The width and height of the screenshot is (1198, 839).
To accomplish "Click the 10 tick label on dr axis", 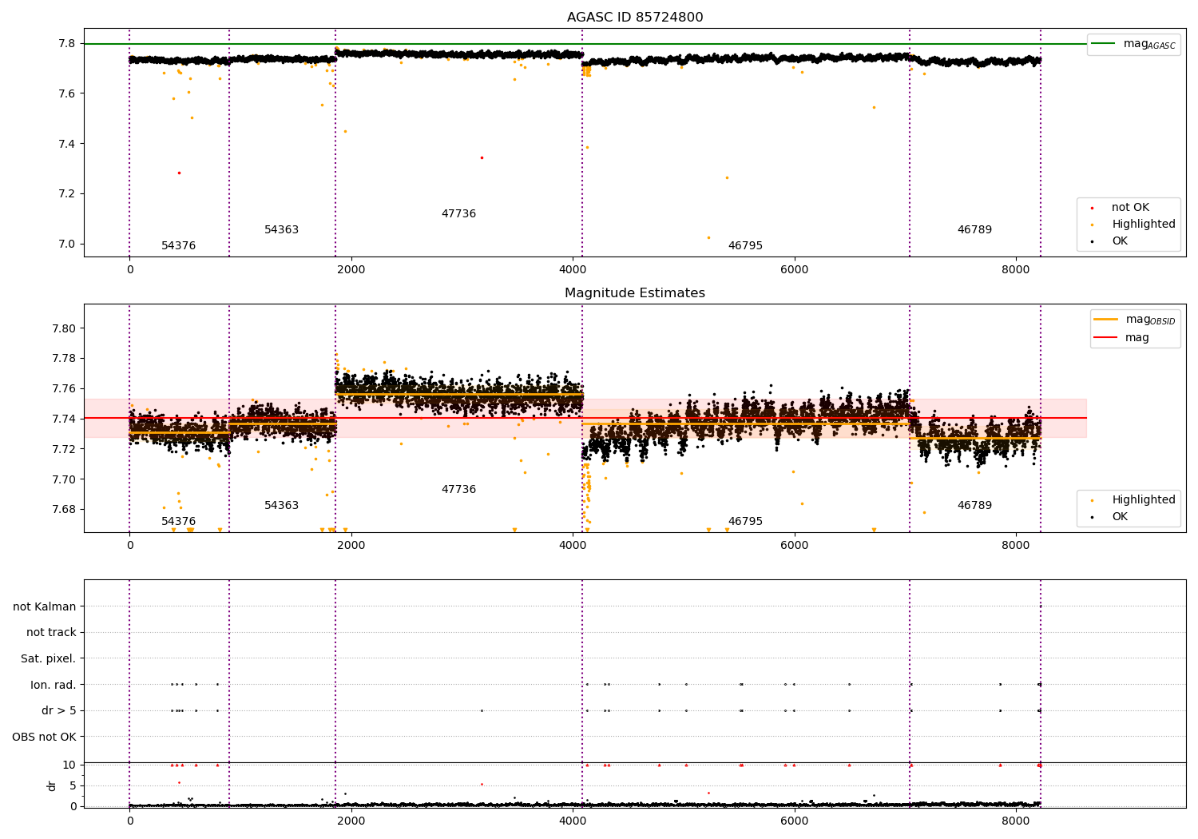I will (x=69, y=765).
